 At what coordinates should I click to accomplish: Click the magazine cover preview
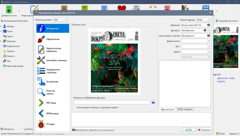(x=114, y=62)
